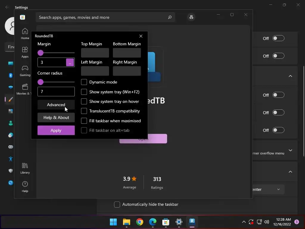Open Microsoft Edge from taskbar
This screenshot has width=305, height=229.
tap(153, 222)
